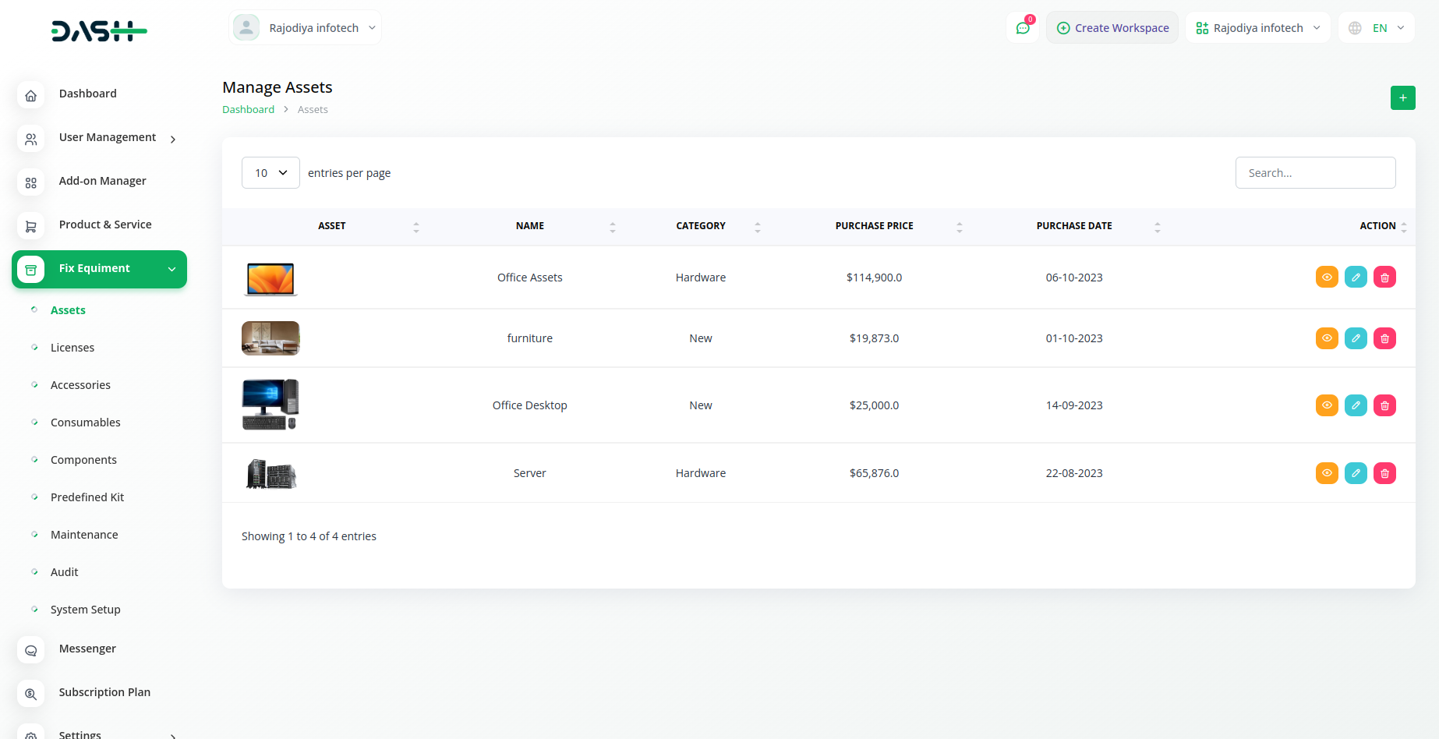Screen dimensions: 1439x739
Task: Expand the EN language selector
Action: click(1377, 28)
